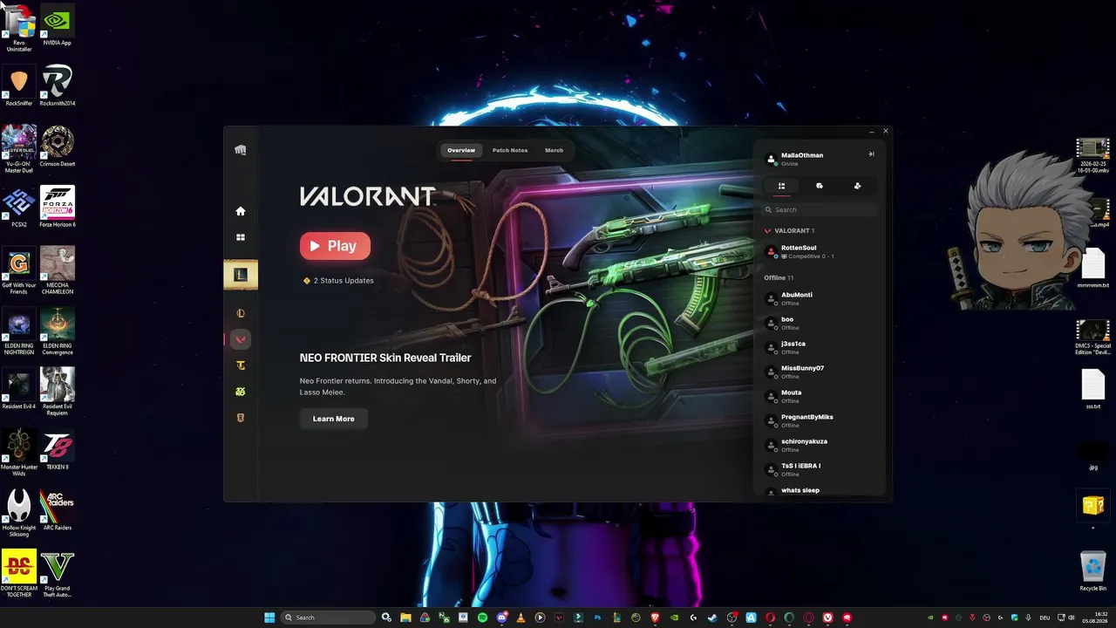This screenshot has height=628, width=1116.
Task: Open the 2 Status Updates link
Action: point(338,281)
